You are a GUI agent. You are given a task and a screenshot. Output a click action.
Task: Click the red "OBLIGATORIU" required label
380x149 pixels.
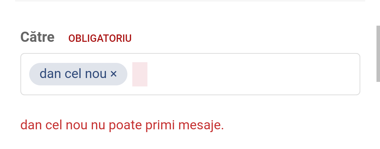[x=100, y=38]
